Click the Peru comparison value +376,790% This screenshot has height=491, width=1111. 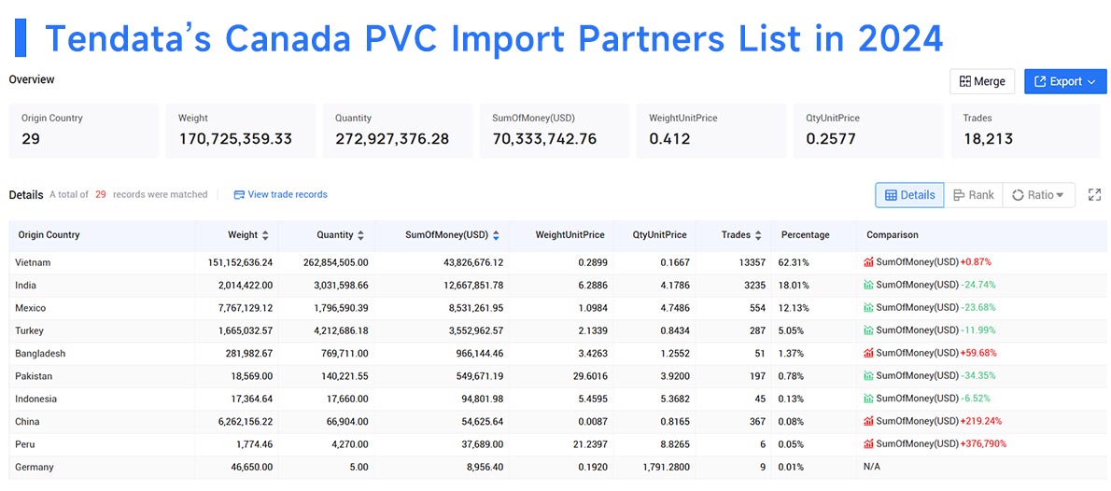983,443
